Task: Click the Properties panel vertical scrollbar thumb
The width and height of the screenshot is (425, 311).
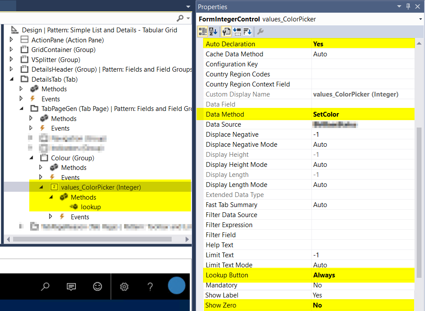Action: (419, 202)
